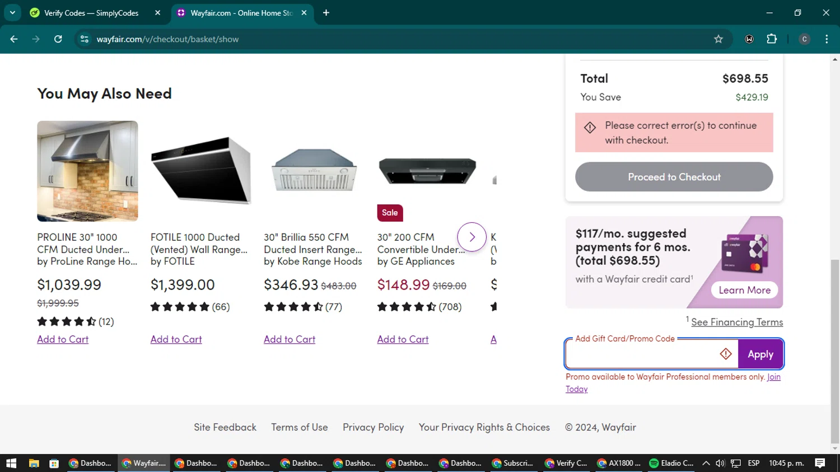Click the Kobe star rating (77)

click(x=303, y=307)
